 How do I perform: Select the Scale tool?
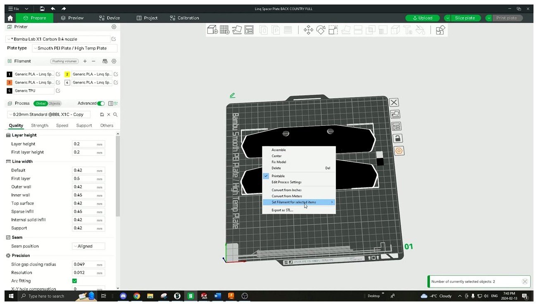[333, 30]
